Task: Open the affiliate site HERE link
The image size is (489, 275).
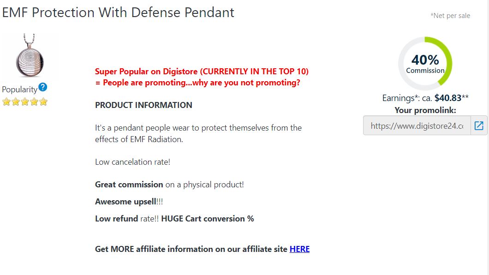Action: point(299,249)
